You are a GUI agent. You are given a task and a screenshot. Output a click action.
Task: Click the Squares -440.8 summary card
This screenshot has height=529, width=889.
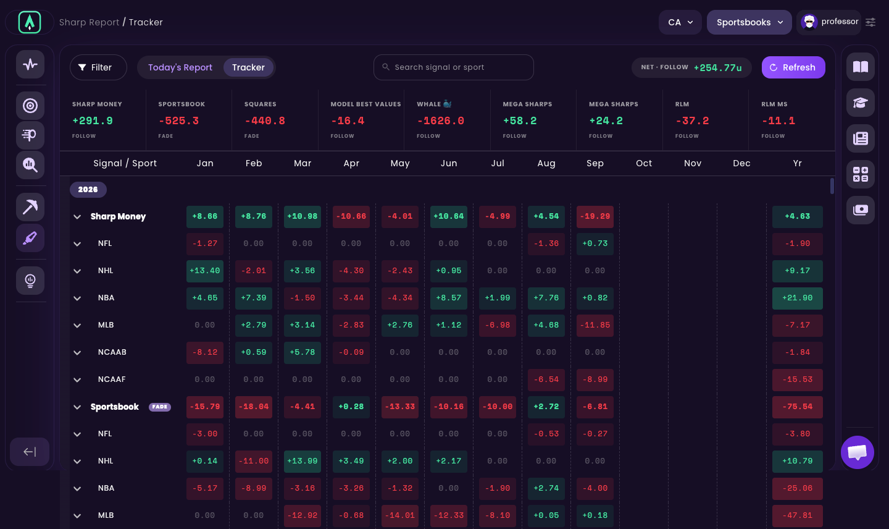coord(275,120)
